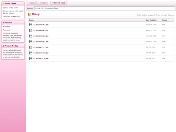Open entry 2026-08-03.txt
The height and width of the screenshot is (132, 176).
(101, 30)
